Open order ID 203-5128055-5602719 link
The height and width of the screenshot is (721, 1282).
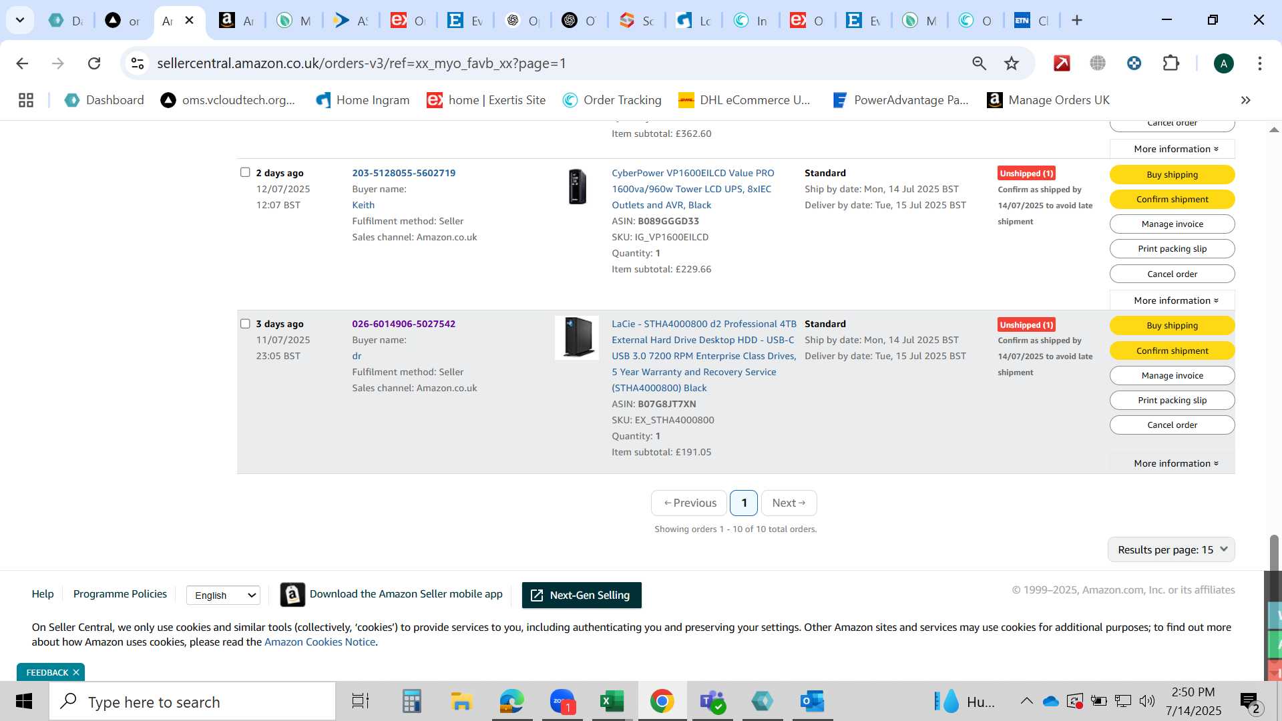[x=403, y=173]
